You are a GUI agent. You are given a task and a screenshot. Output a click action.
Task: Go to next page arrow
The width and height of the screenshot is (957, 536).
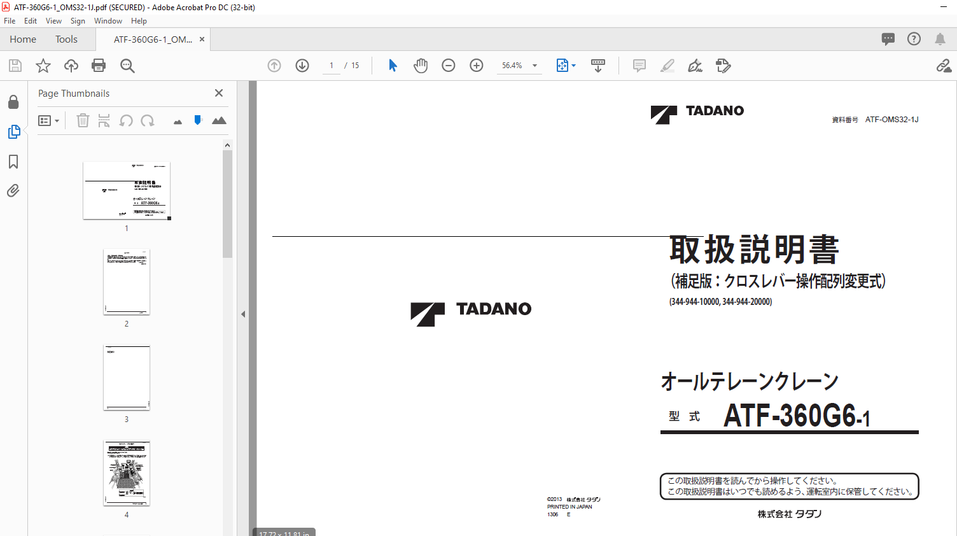point(302,66)
